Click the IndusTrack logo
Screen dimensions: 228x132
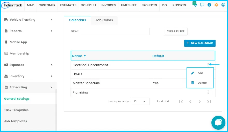[12, 5]
